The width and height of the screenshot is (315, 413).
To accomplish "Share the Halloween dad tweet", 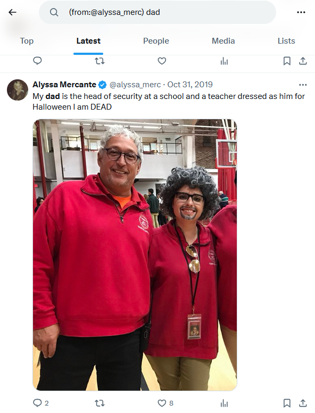I will [x=303, y=403].
